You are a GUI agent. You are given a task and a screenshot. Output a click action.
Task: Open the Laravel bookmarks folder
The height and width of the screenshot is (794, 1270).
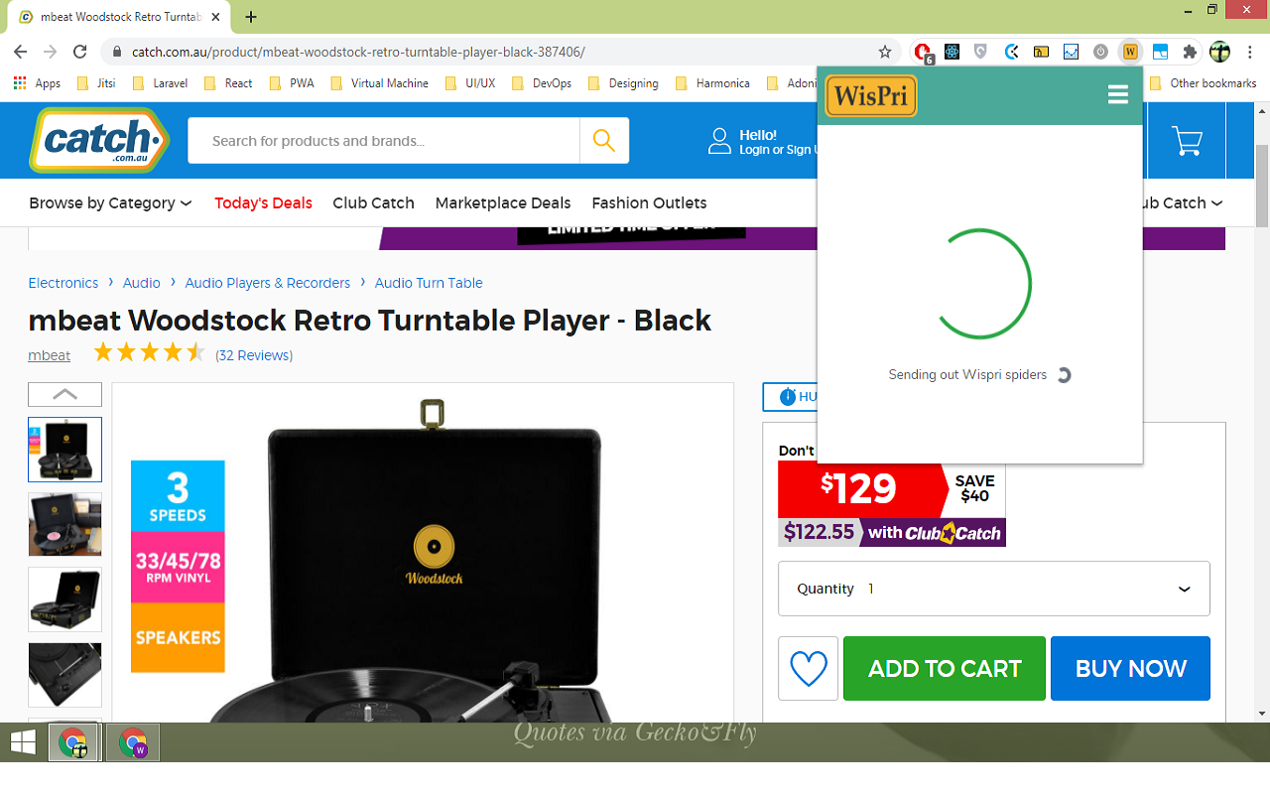pyautogui.click(x=159, y=83)
